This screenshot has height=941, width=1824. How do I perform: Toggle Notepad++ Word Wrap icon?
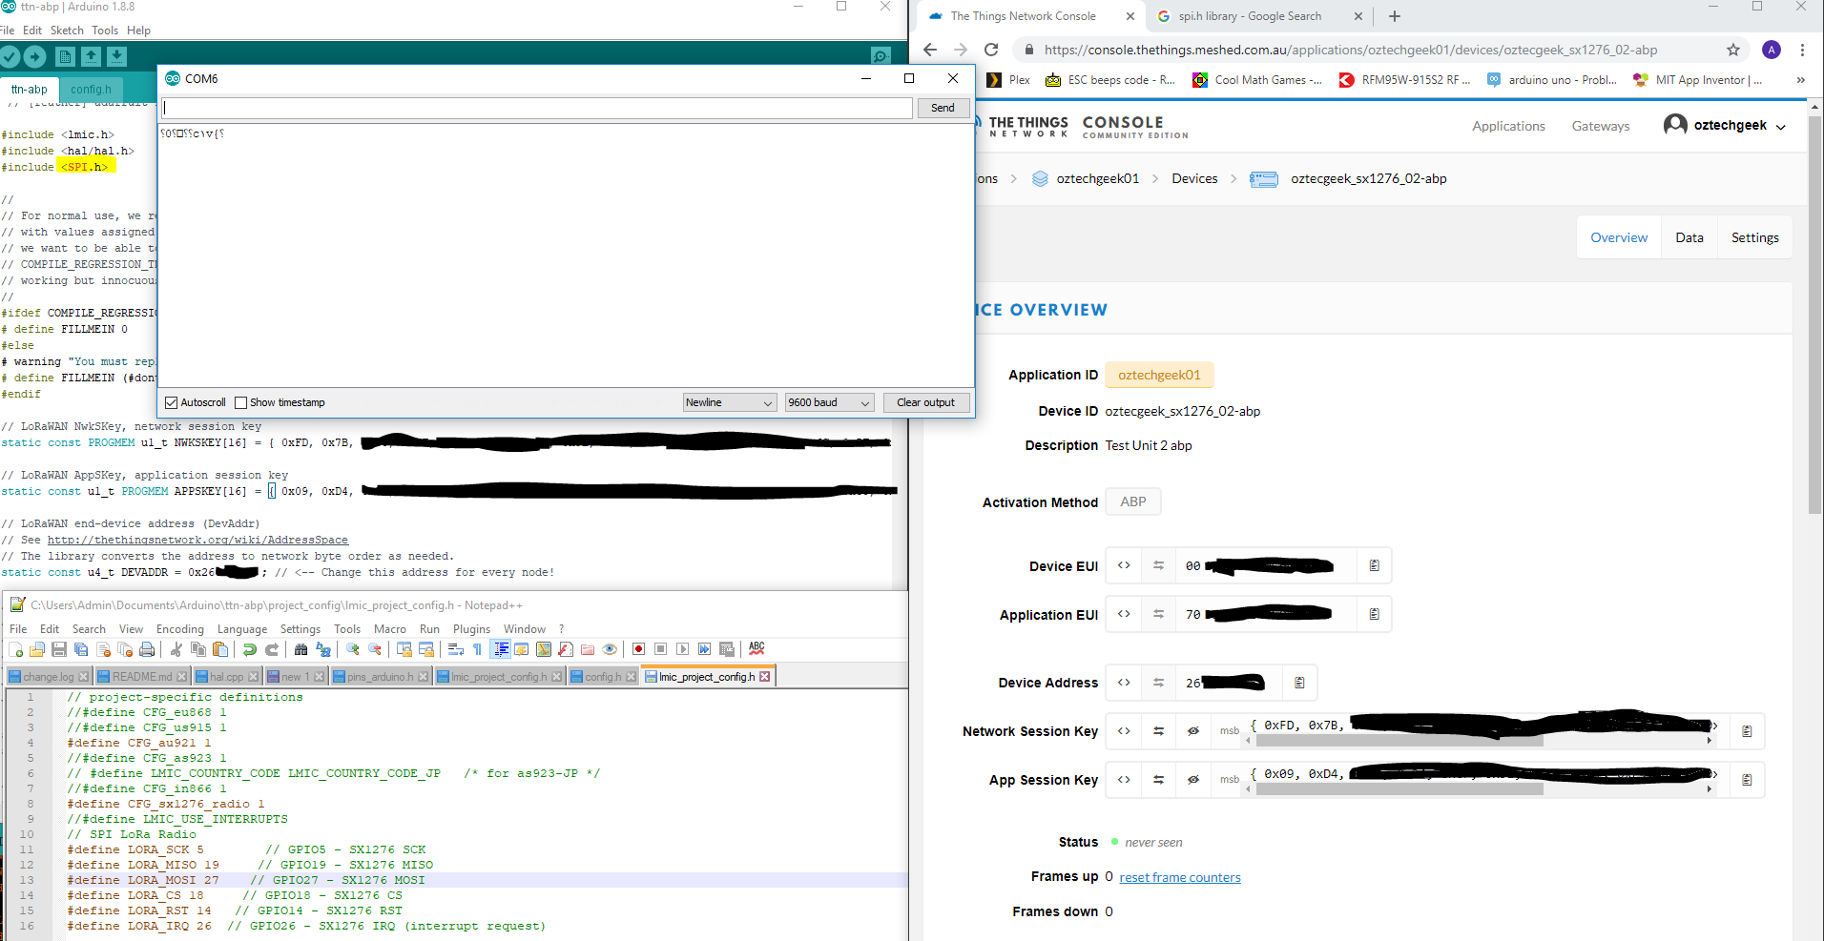(x=456, y=649)
